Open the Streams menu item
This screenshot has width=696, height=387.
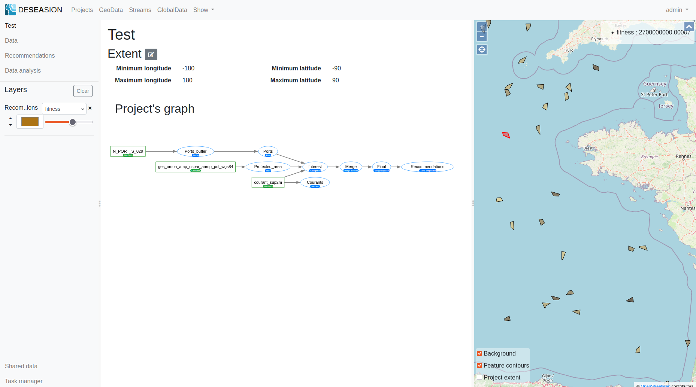coord(140,10)
